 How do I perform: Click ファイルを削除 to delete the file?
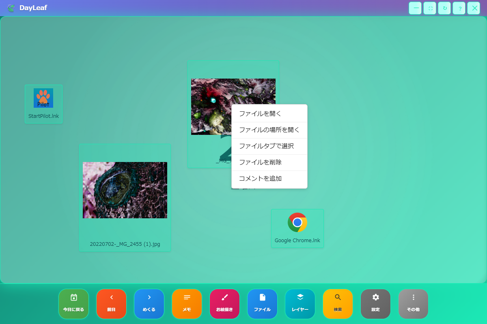269,162
